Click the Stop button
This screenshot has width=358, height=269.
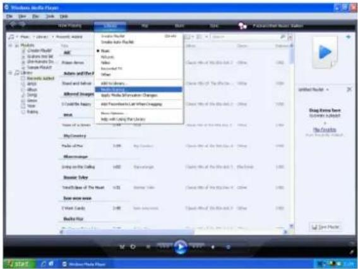point(148,247)
